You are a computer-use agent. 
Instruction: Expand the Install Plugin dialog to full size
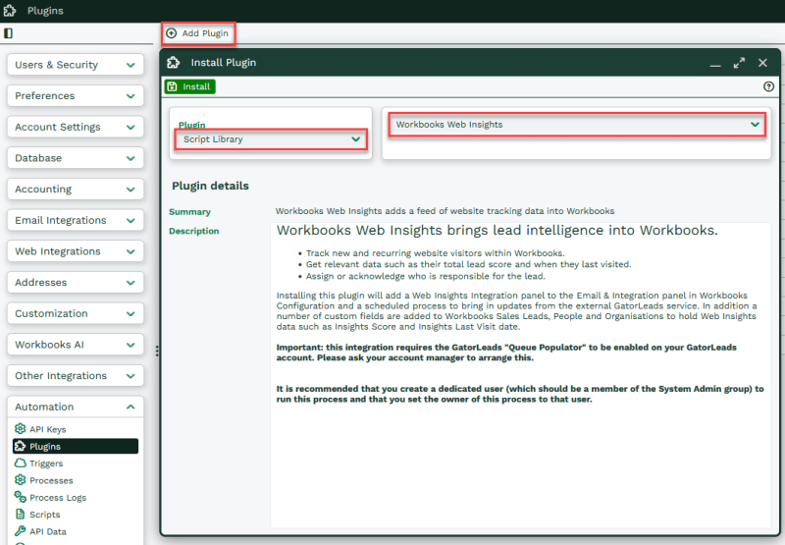click(x=739, y=63)
